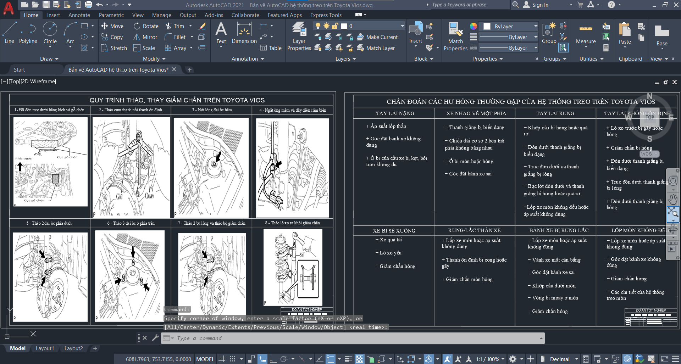The image size is (681, 364).
Task: Open the Manage ribbon tab
Action: pyautogui.click(x=162, y=15)
